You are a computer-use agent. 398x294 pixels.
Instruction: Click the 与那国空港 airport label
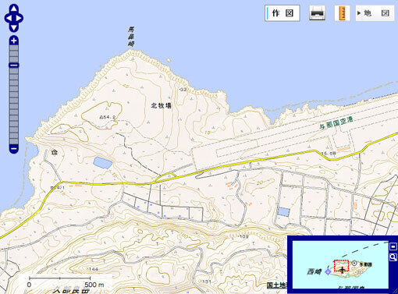click(336, 123)
